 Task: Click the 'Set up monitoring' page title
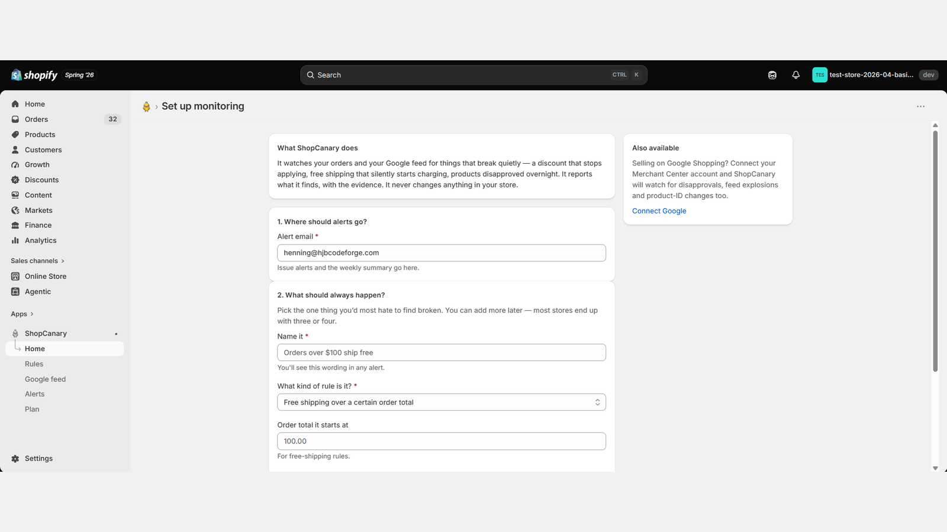point(203,106)
